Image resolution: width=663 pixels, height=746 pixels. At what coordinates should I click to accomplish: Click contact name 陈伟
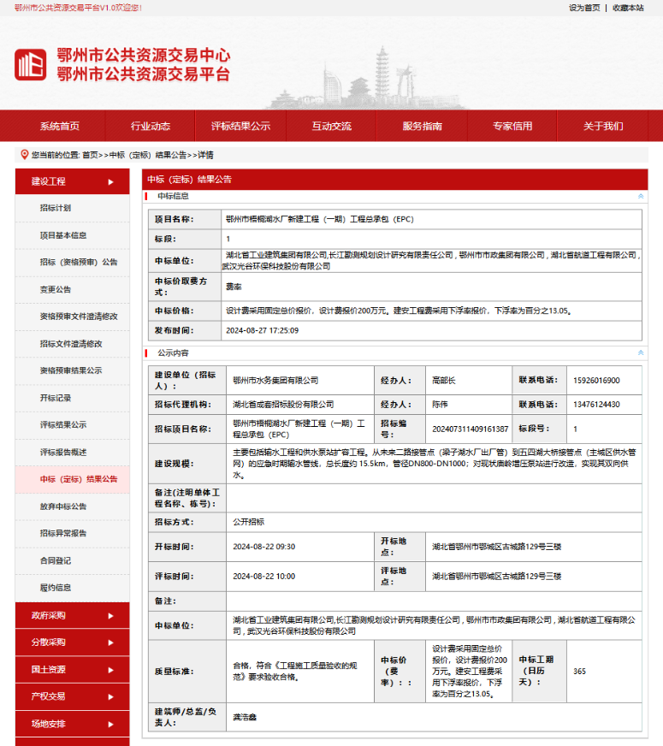pos(440,405)
